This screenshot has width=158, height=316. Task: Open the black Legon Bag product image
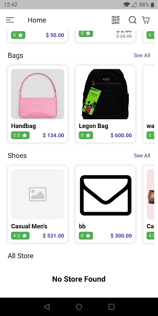pyautogui.click(x=105, y=94)
